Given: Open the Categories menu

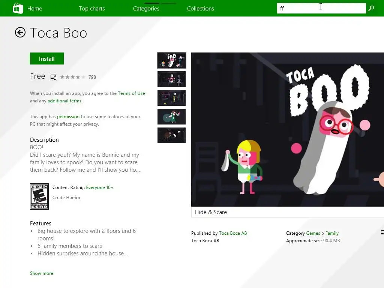Looking at the screenshot, I should pos(146,9).
